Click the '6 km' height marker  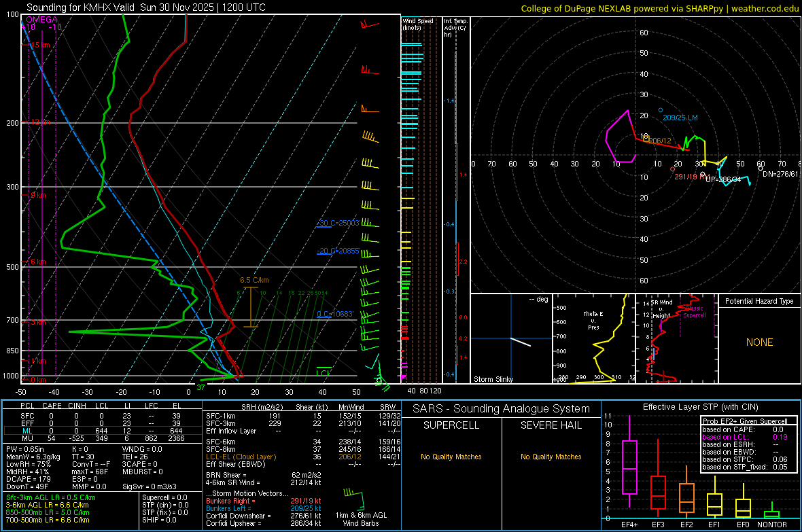38,262
